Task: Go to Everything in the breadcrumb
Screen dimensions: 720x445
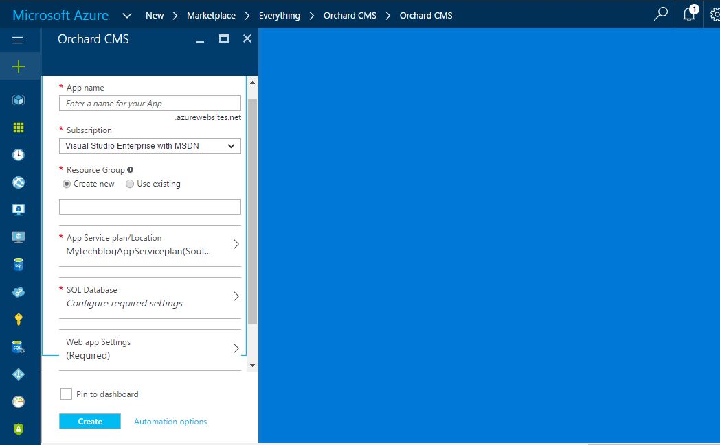Action: (x=279, y=16)
